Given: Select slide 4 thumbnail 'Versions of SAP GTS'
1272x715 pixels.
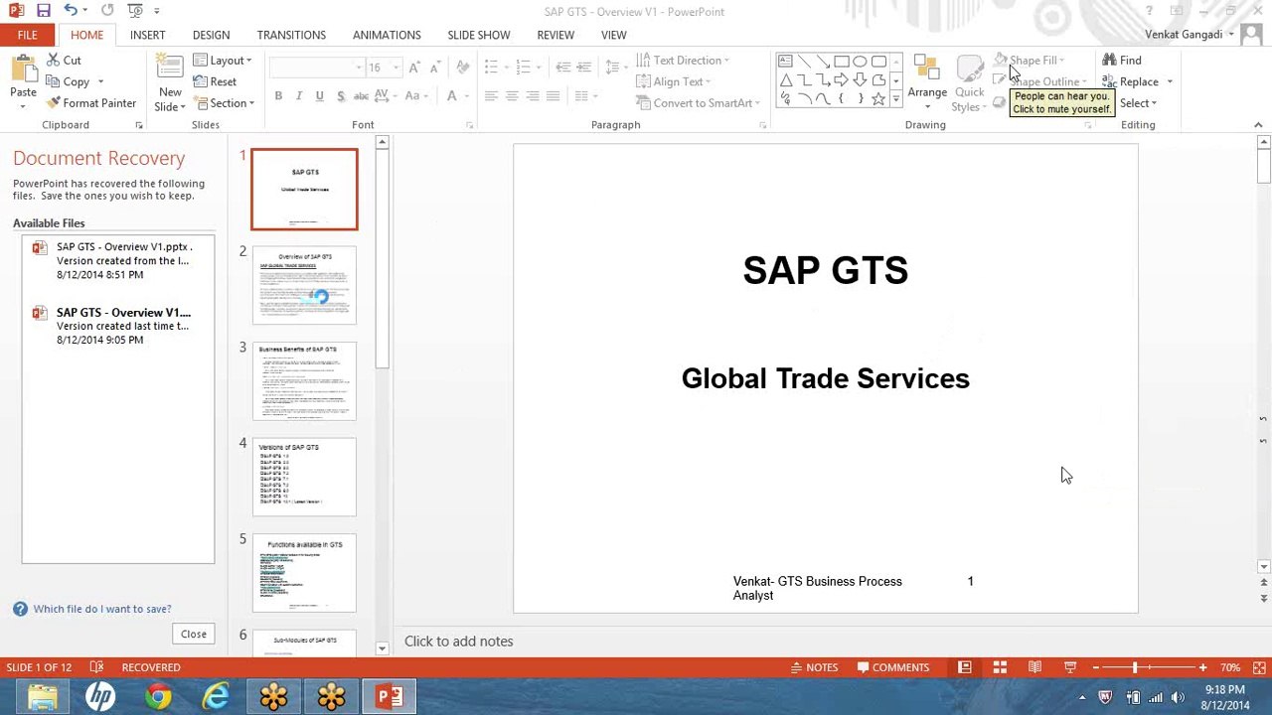Looking at the screenshot, I should [x=304, y=478].
